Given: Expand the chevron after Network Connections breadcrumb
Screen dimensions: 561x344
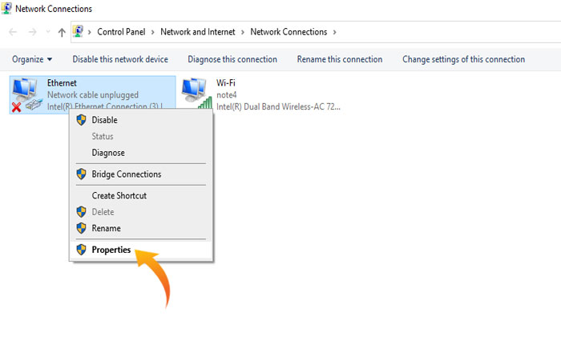Looking at the screenshot, I should 334,32.
